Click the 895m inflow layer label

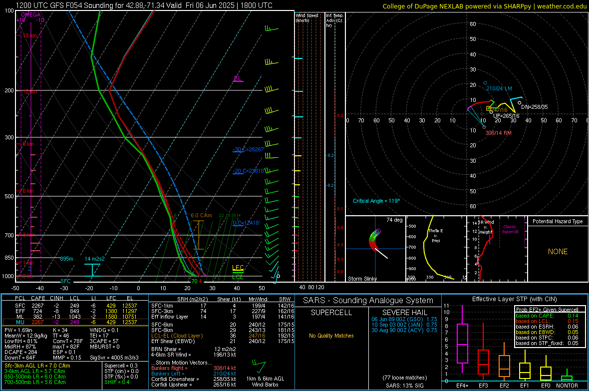tap(66, 259)
